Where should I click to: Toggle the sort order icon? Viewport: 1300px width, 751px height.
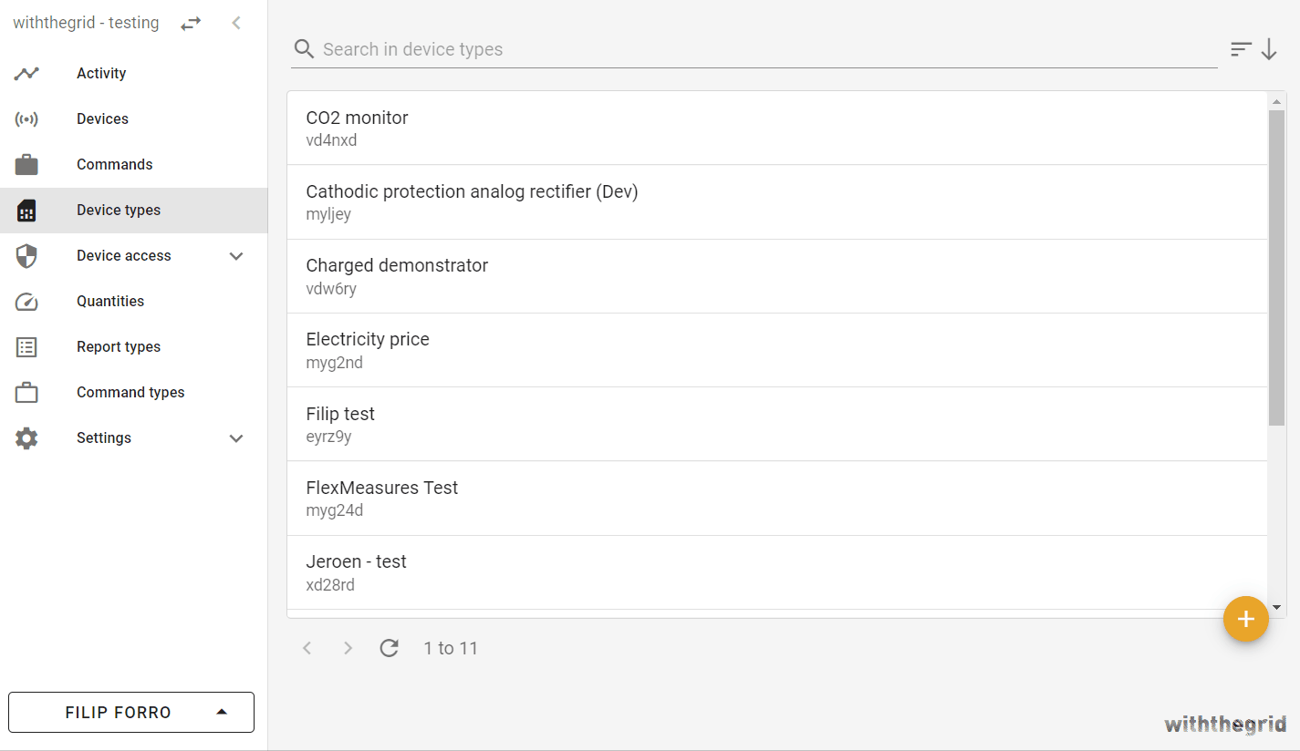pos(1253,50)
